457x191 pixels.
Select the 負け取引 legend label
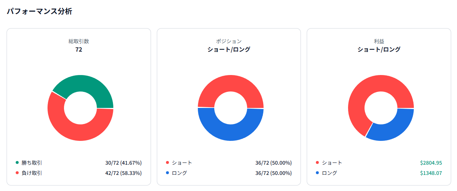32,173
